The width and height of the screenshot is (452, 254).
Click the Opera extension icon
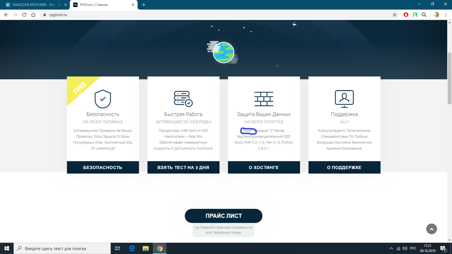(x=406, y=15)
